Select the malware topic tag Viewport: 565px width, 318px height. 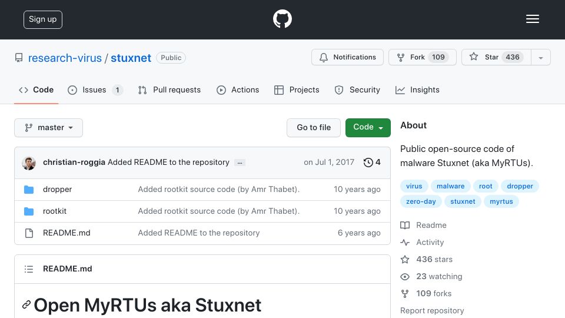coord(450,186)
